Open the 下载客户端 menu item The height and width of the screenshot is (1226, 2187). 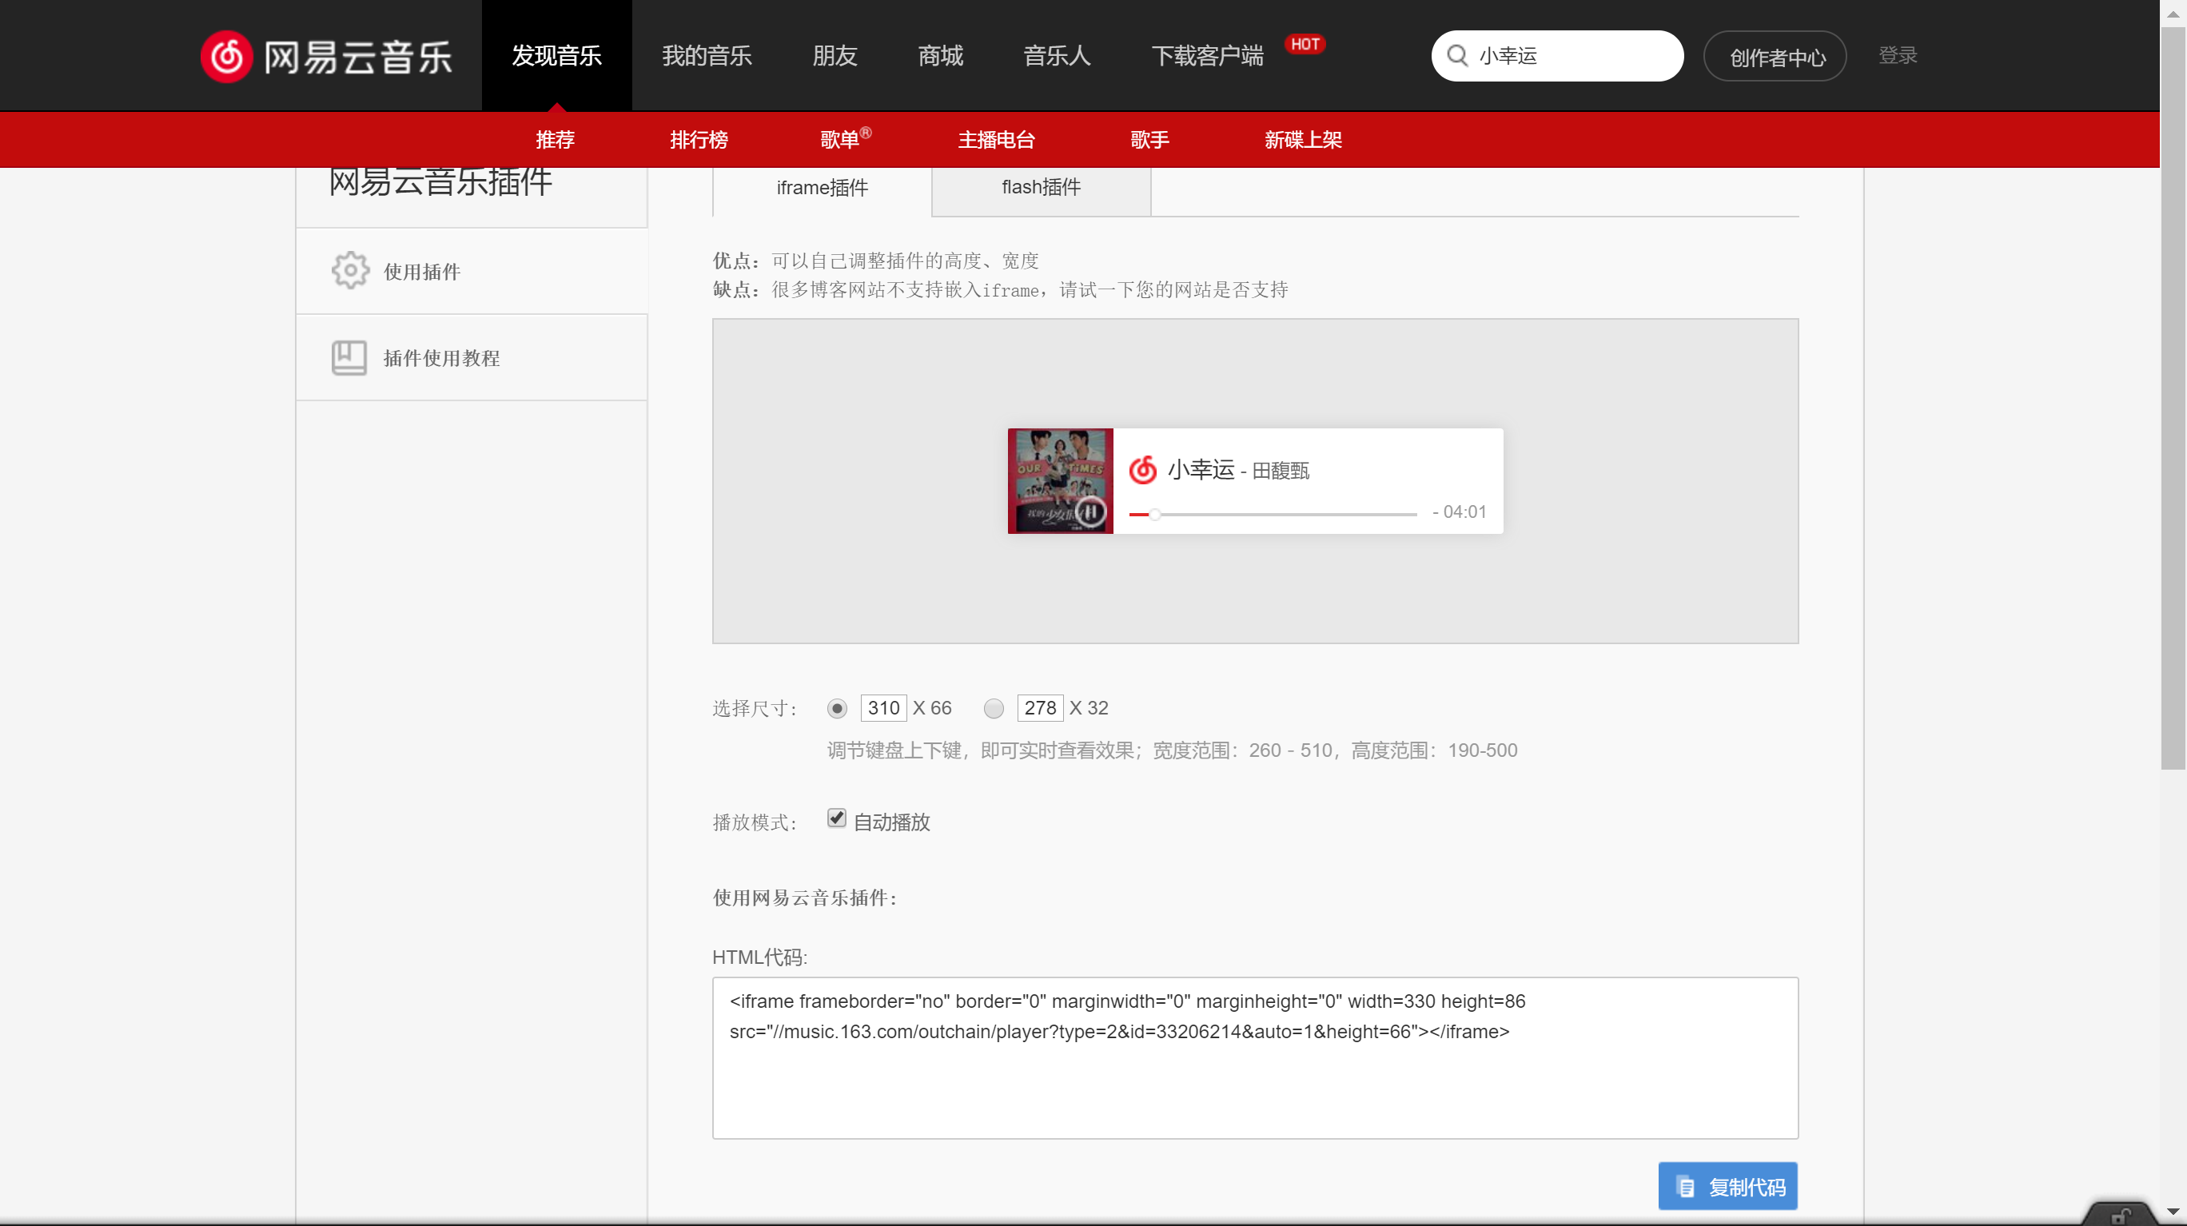pyautogui.click(x=1206, y=56)
